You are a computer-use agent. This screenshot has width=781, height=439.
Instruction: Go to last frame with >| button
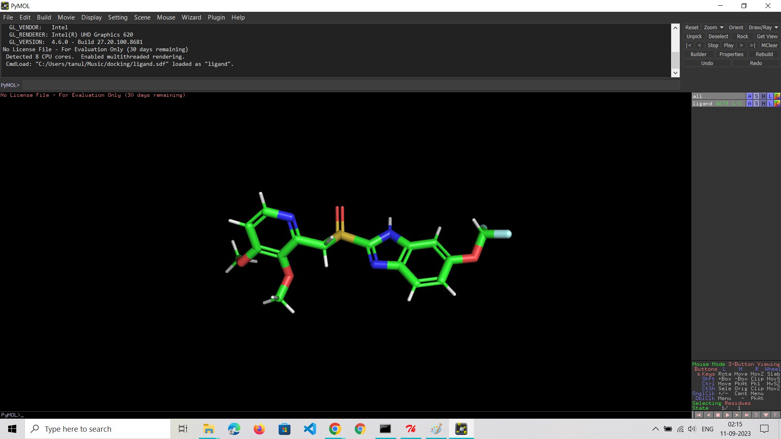(752, 46)
